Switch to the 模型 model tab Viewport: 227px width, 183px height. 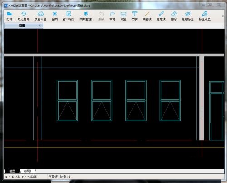coord(12,171)
